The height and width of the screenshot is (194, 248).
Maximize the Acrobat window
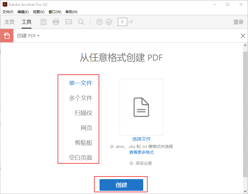pyautogui.click(x=228, y=4)
